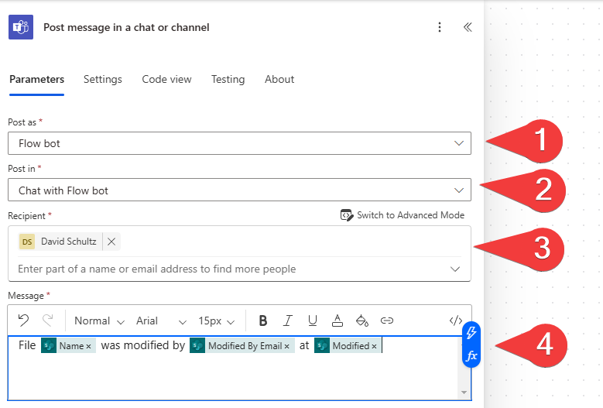Remove David Schultz from recipients
The image size is (603, 408).
point(111,242)
